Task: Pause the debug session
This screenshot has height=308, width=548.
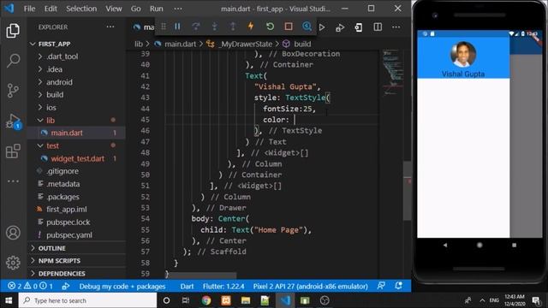Action: pyautogui.click(x=177, y=27)
